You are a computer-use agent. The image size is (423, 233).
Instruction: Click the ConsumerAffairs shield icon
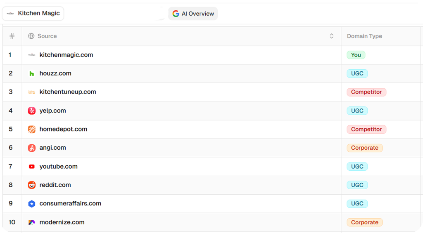click(32, 204)
